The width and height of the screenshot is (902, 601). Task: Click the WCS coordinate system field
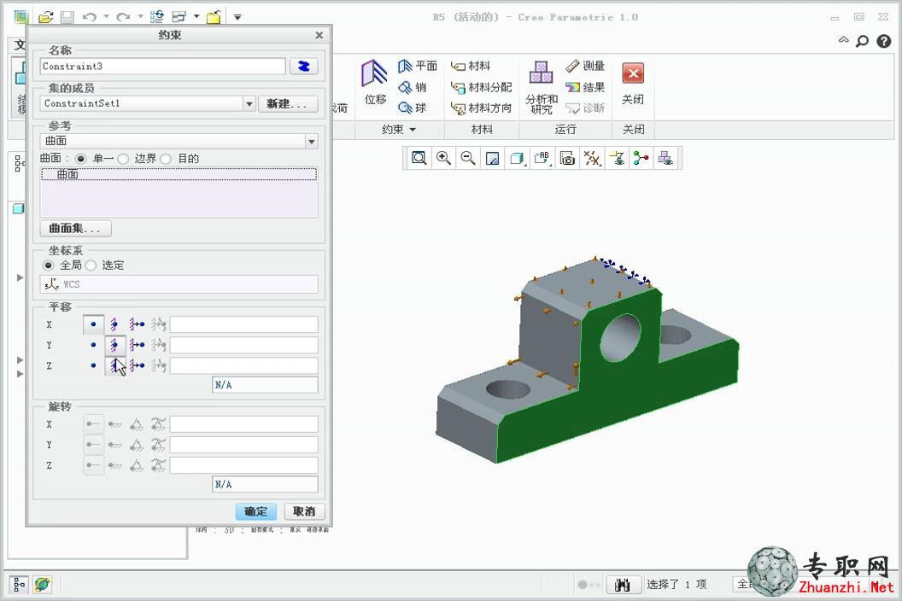click(179, 284)
